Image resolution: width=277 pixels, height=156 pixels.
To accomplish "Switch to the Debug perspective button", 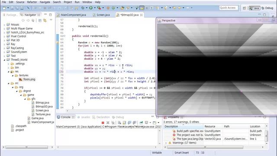I will click(267, 8).
